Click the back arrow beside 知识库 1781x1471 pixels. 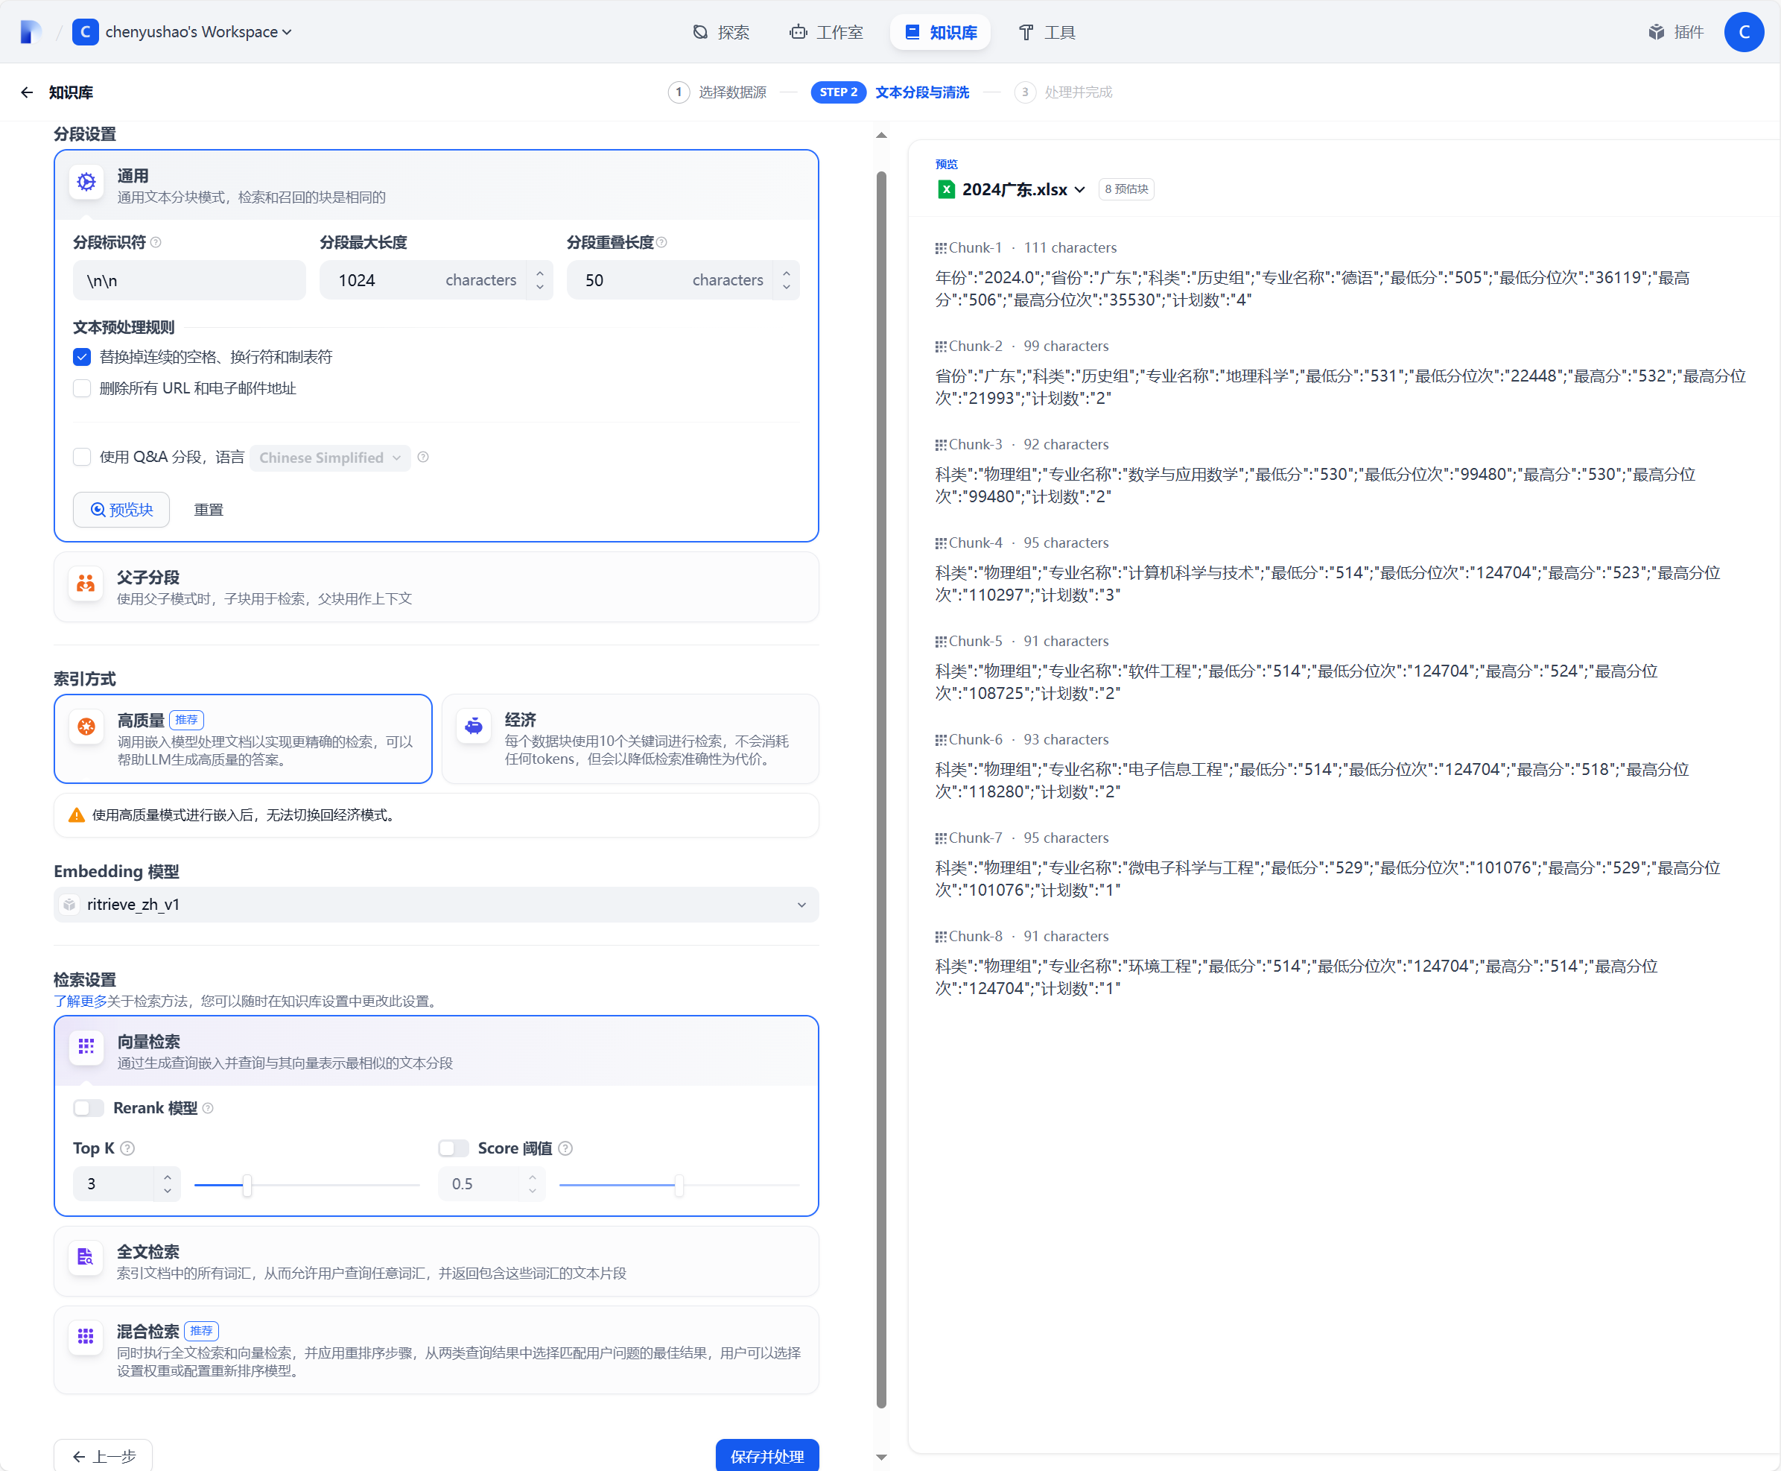point(27,92)
